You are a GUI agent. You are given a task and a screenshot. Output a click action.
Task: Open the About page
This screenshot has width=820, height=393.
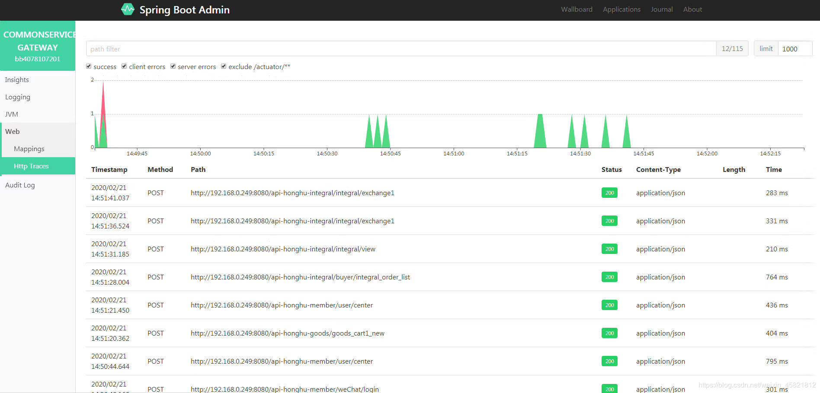692,9
